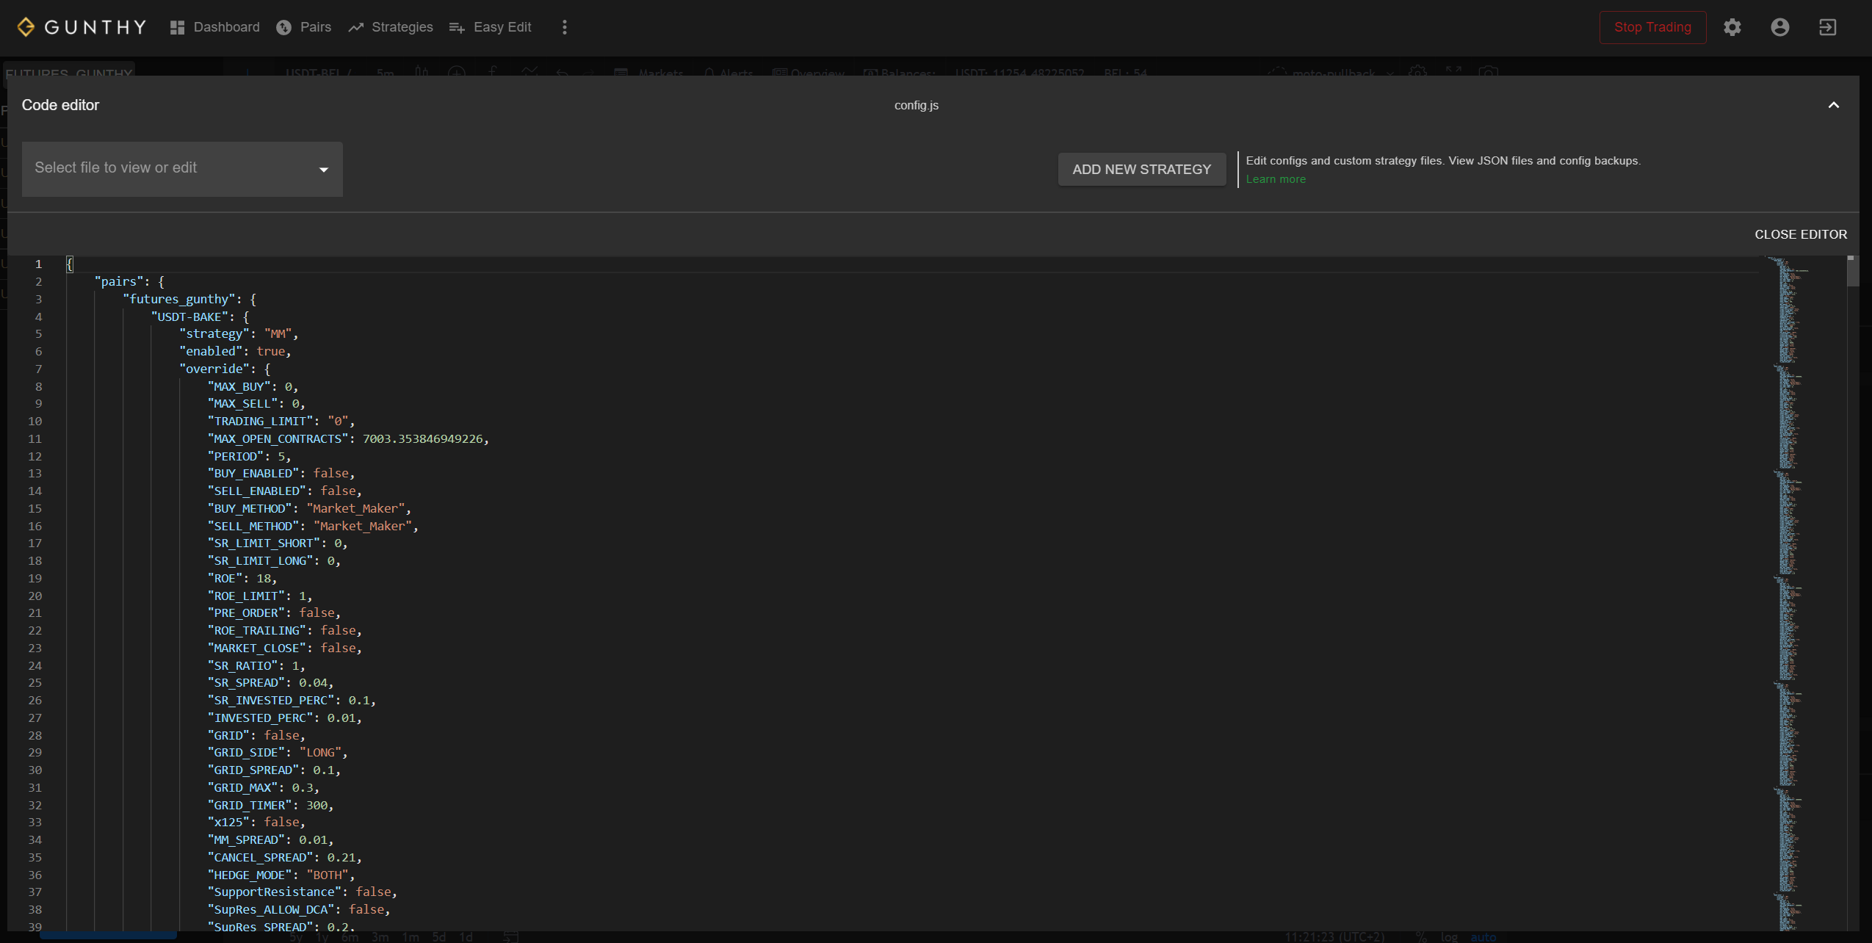
Task: Open the Dashboard page
Action: pos(215,27)
